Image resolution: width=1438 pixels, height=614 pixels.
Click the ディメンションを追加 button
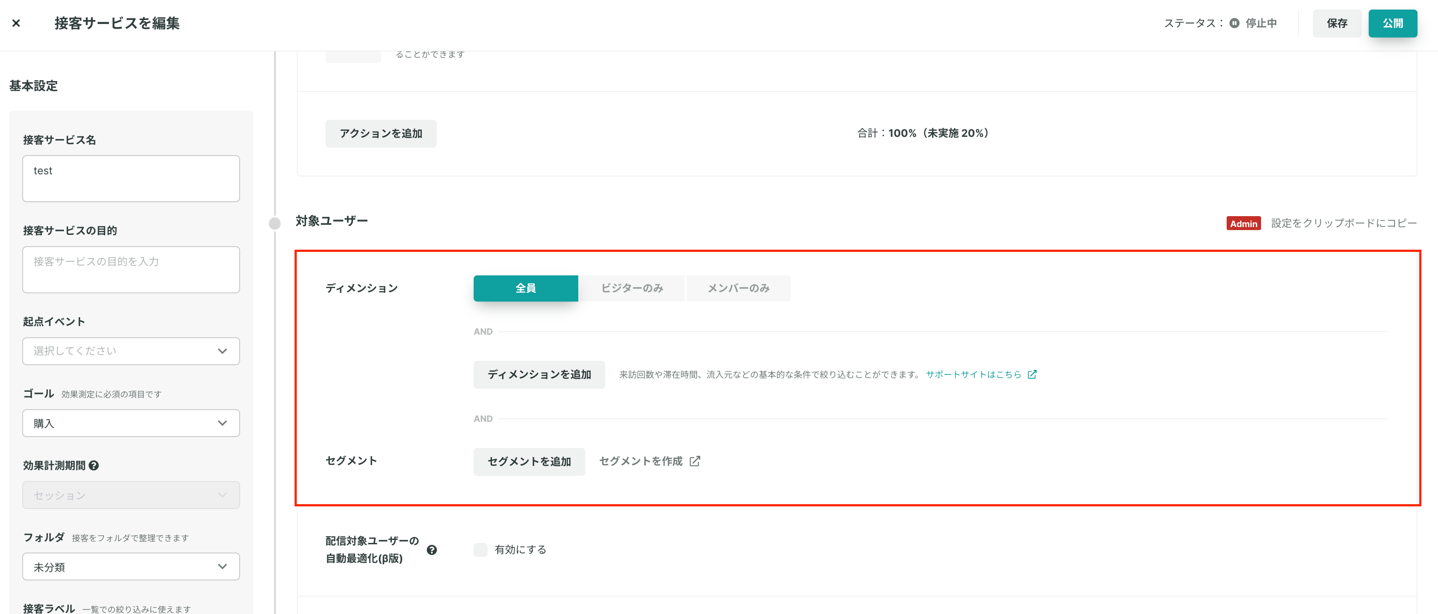539,374
